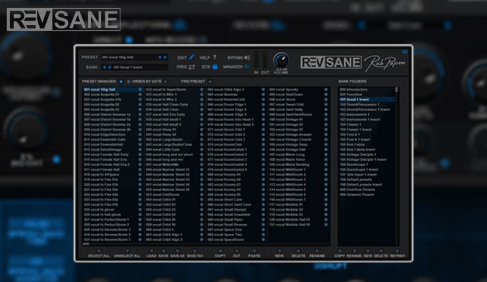Select preset '001 vocal 10ig Hall'
Screen dimensions: 487x282
click(110, 90)
